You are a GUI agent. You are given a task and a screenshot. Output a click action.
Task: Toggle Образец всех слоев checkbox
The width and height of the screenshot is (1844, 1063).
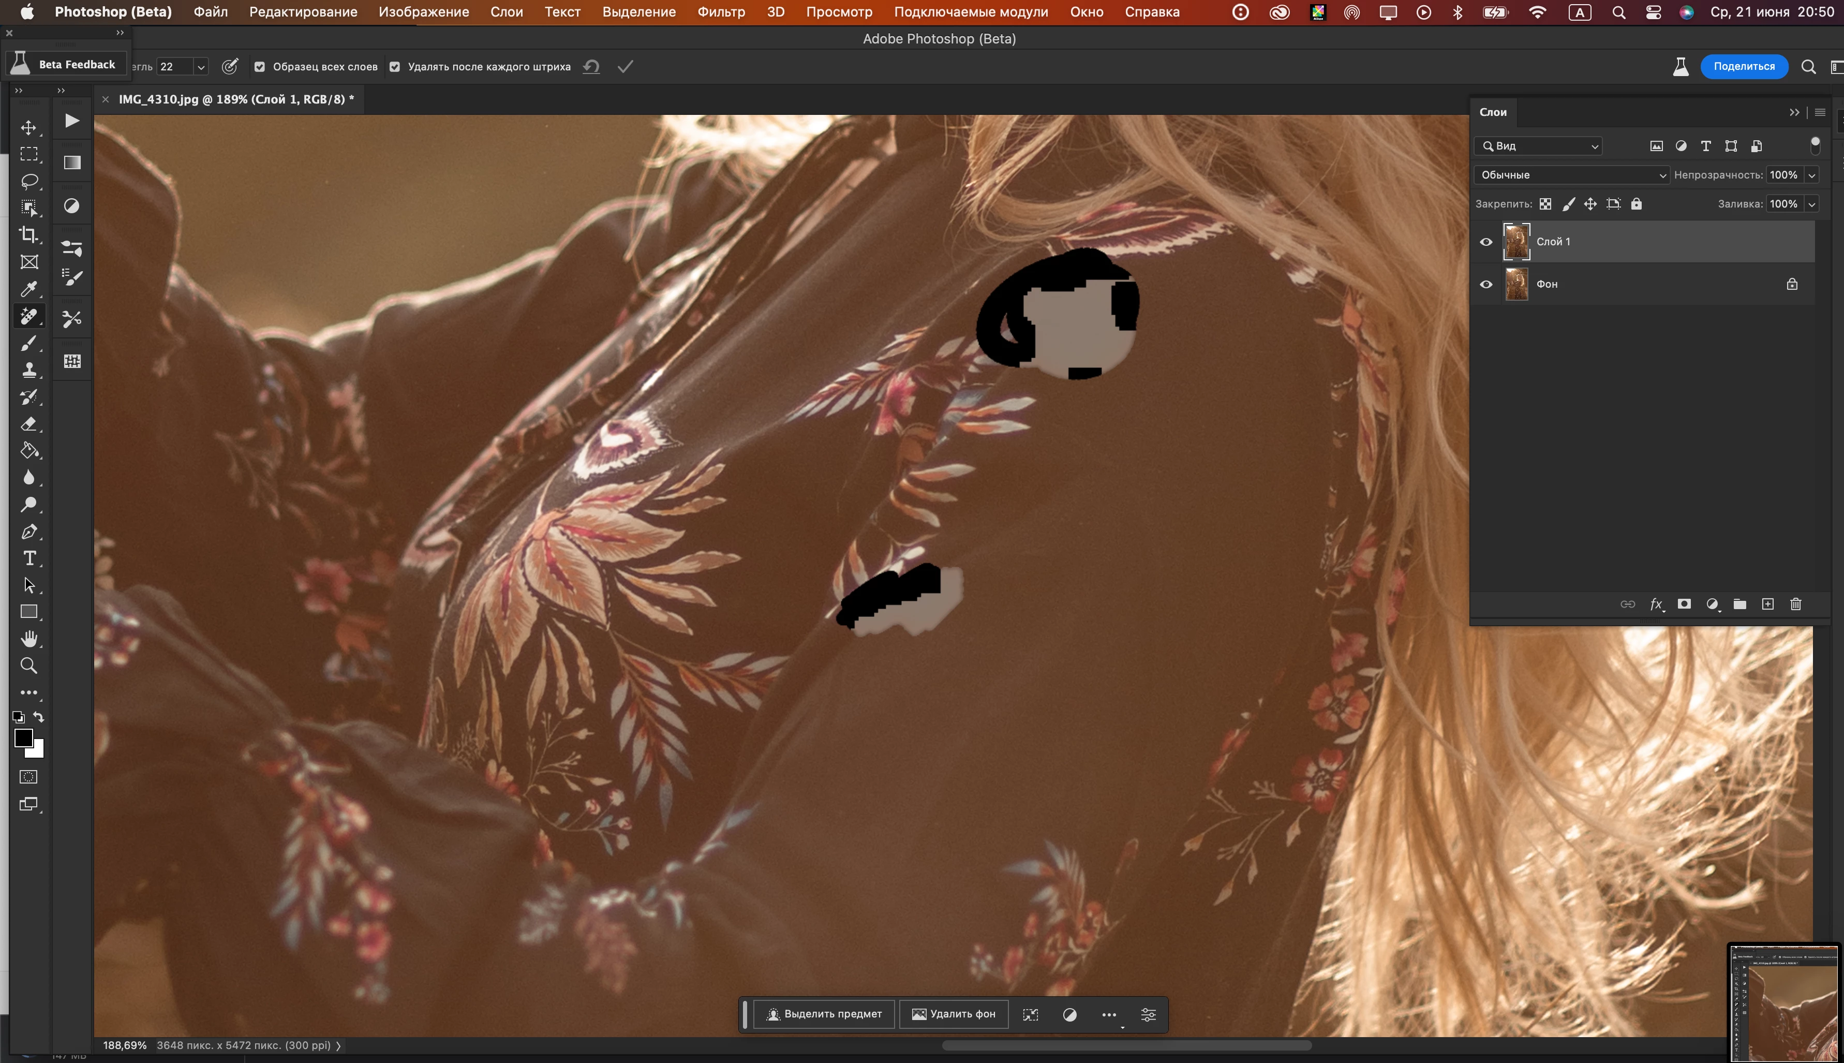point(260,66)
